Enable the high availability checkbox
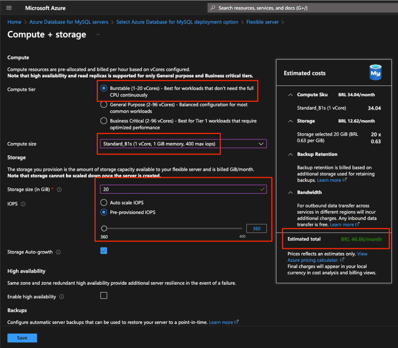The height and width of the screenshot is (348, 398). (104, 296)
